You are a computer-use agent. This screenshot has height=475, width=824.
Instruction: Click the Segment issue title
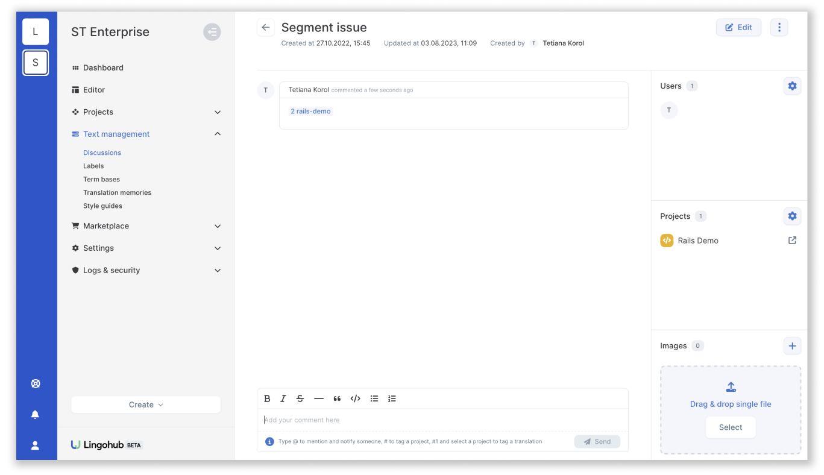coord(324,28)
